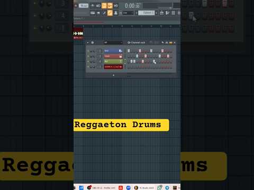Screen dimensions: 254x190
Task: Toggle the metronome icon in the top toolbar
Action: point(93,6)
